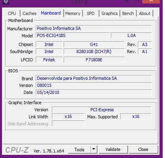Click the Manufacturer label

tap(20, 29)
